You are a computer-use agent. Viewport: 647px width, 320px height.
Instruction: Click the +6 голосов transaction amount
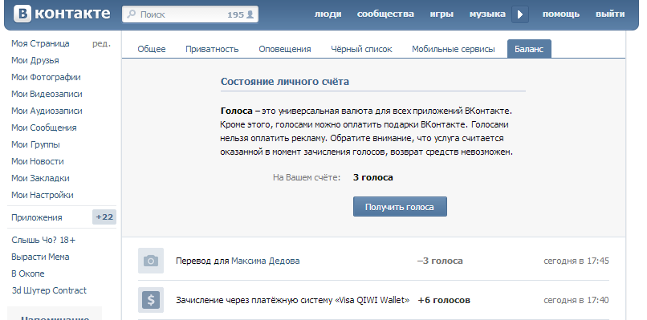click(x=444, y=300)
